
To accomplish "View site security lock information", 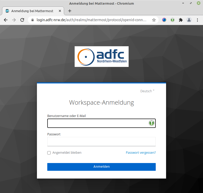I will tap(33, 20).
